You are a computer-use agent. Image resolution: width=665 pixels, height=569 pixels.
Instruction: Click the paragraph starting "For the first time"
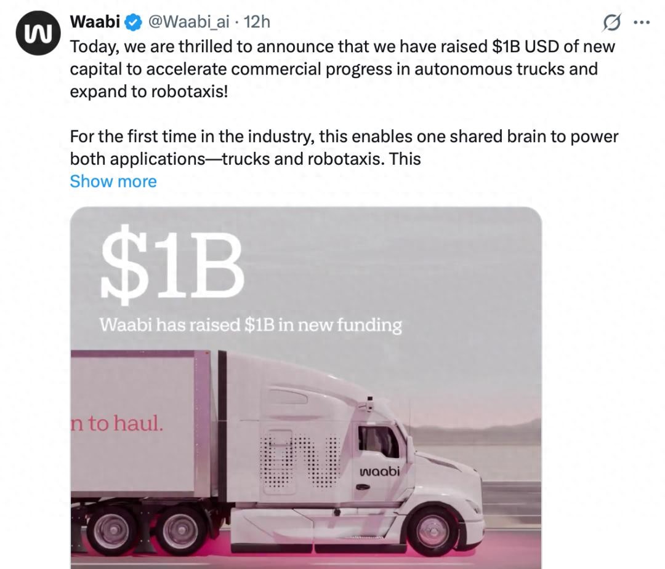coord(344,148)
